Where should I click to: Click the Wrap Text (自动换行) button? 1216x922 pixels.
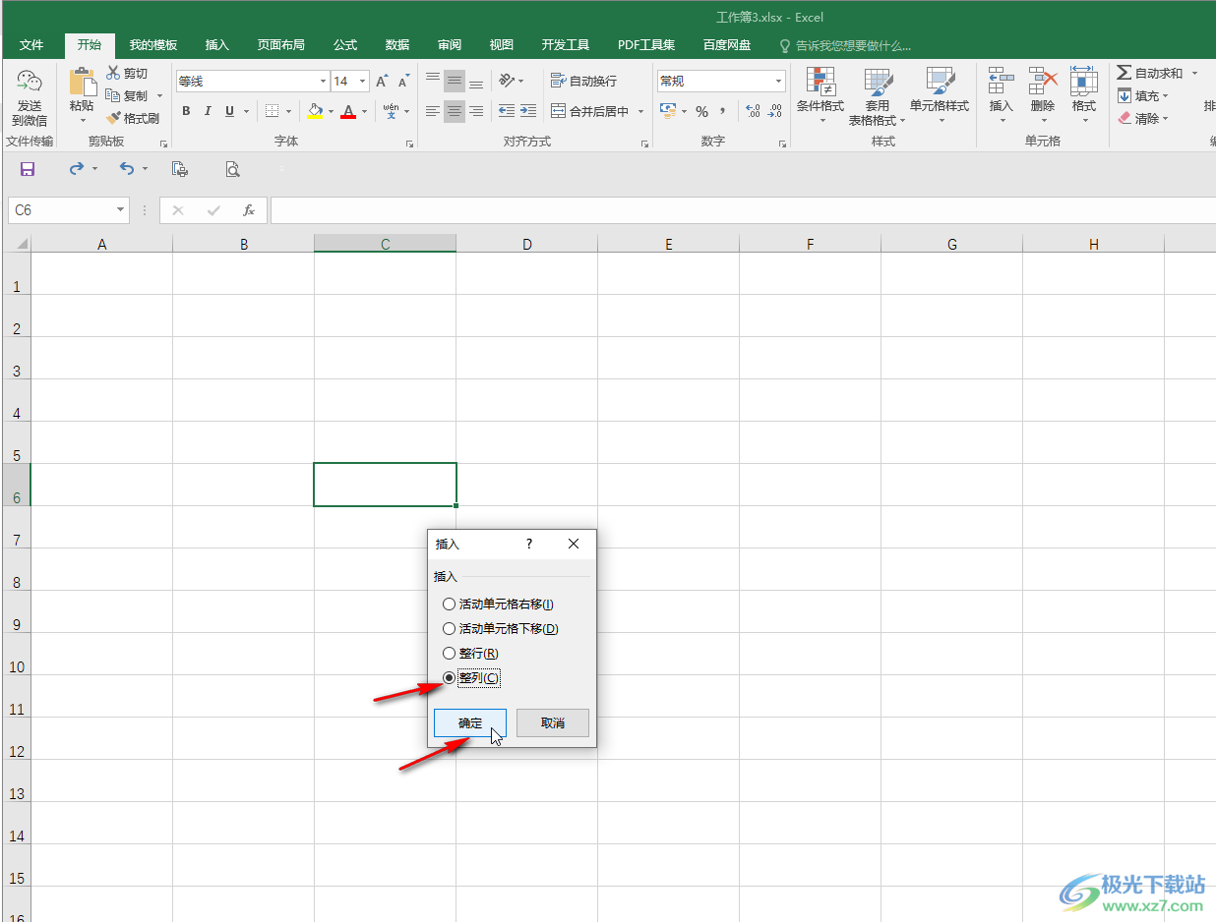(584, 81)
